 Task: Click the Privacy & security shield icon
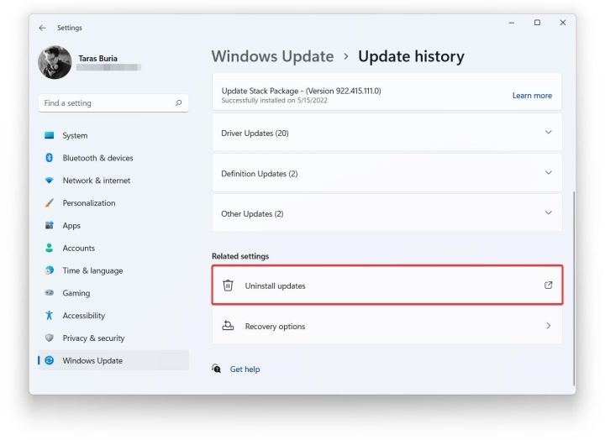[x=49, y=338]
